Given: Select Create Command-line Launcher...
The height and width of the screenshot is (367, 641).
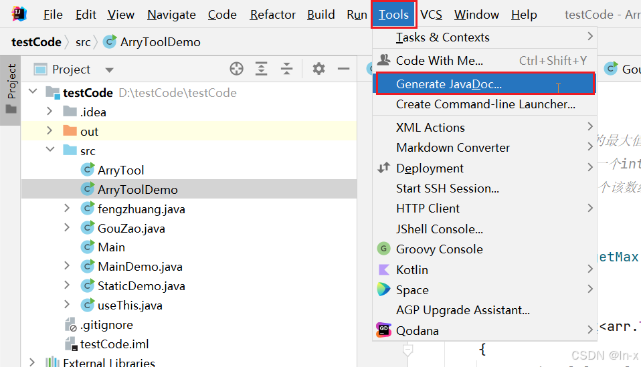Looking at the screenshot, I should (x=485, y=104).
